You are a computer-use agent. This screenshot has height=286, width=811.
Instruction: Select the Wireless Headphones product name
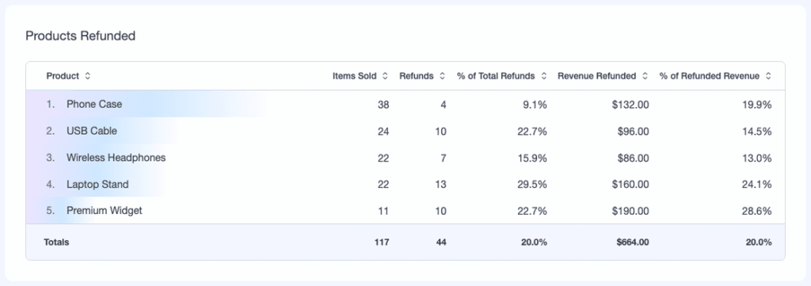point(116,158)
